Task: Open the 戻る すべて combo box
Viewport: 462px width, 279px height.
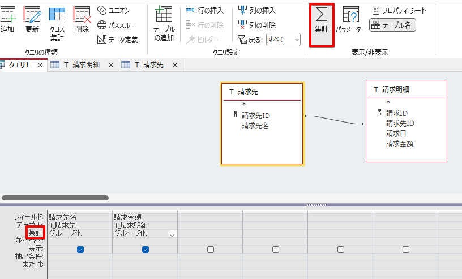Action: [283, 40]
